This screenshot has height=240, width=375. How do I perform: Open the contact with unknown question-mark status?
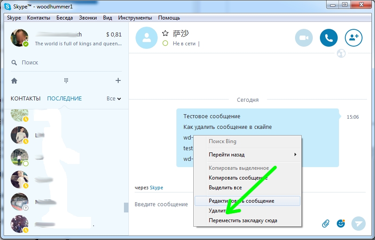(x=20, y=202)
